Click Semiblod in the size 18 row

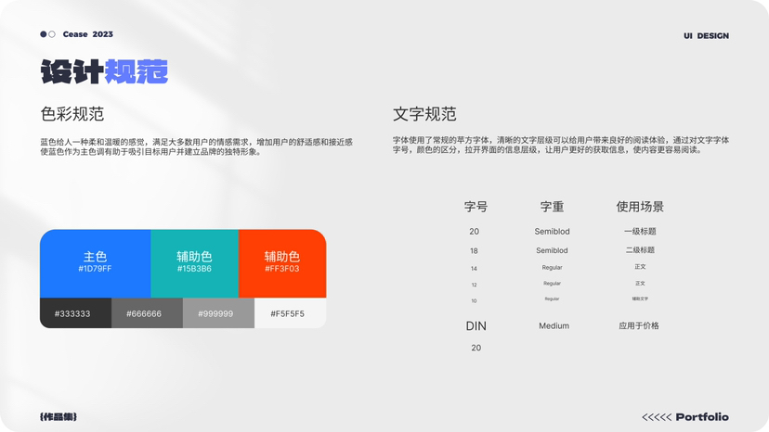tap(552, 250)
